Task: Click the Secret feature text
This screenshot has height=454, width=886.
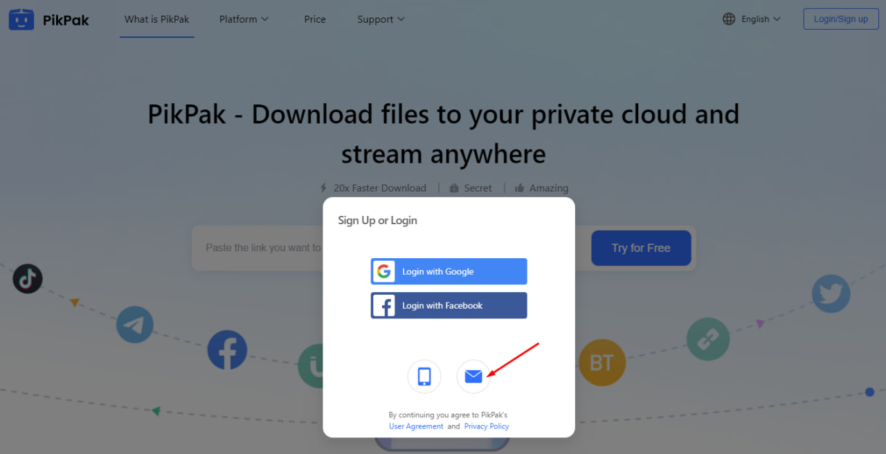Action: pyautogui.click(x=478, y=188)
